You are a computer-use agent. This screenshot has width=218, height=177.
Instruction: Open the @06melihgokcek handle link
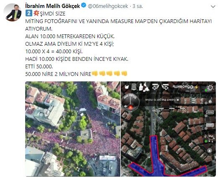[x=108, y=6]
